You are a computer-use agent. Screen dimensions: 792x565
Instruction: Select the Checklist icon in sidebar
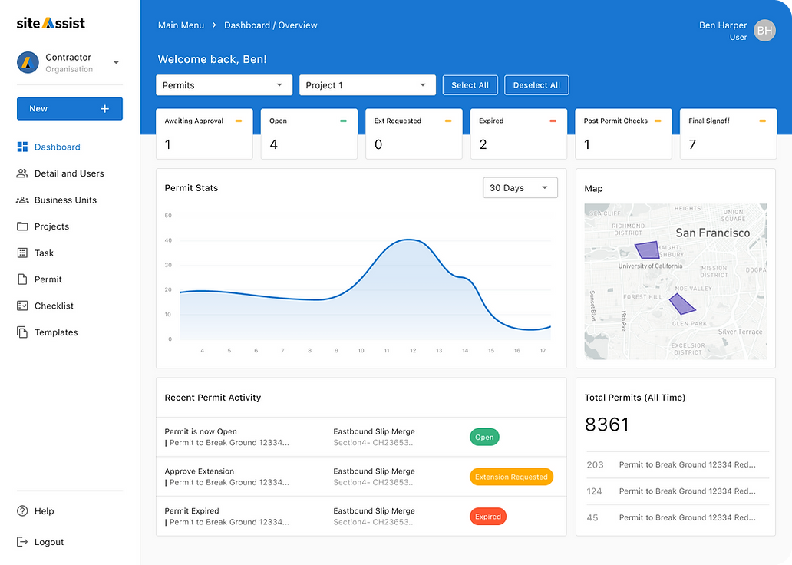(22, 306)
